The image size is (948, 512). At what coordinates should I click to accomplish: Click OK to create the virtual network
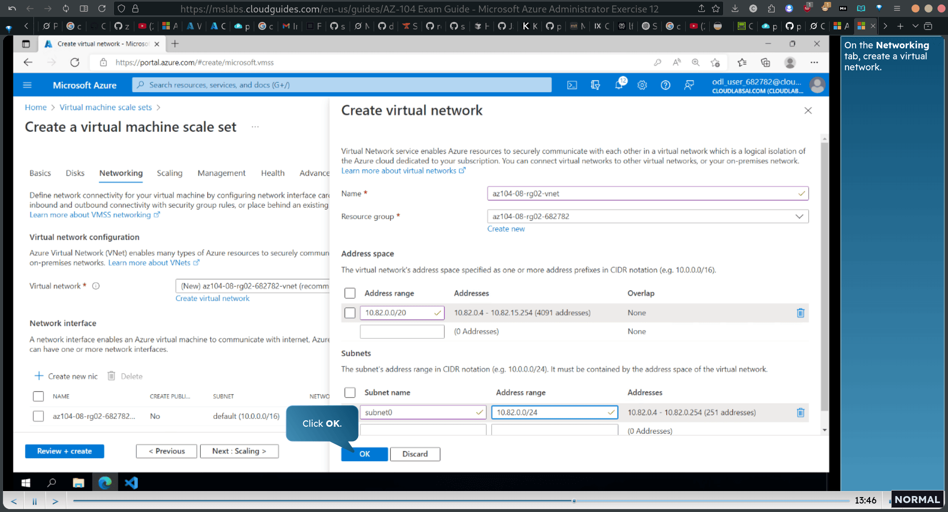click(365, 454)
